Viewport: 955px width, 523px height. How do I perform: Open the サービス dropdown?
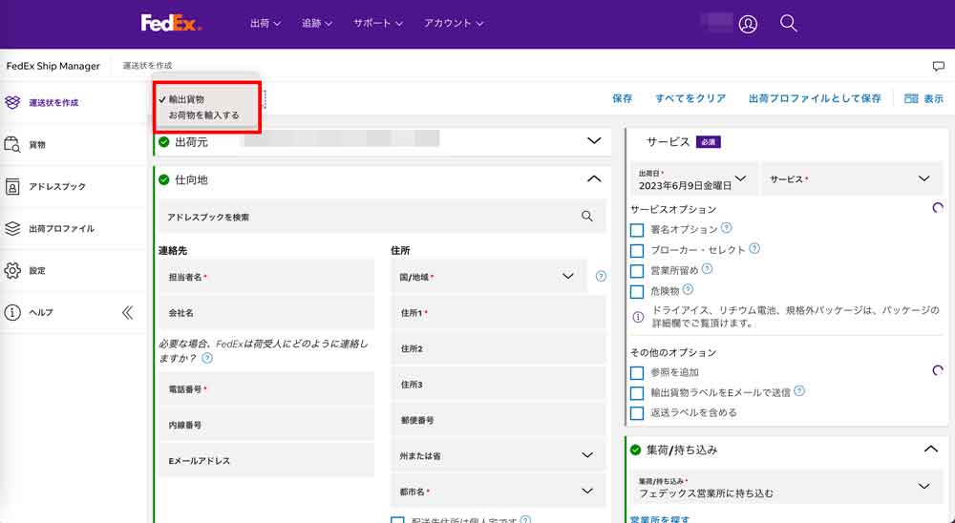tap(852, 179)
